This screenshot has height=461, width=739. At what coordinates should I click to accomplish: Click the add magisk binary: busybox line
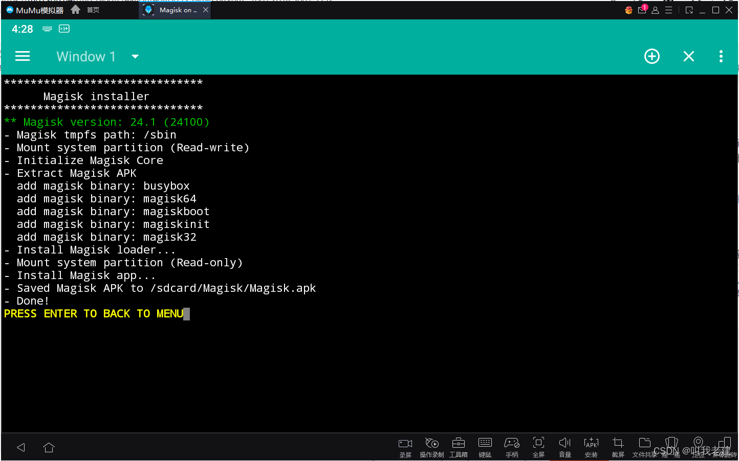tap(103, 186)
